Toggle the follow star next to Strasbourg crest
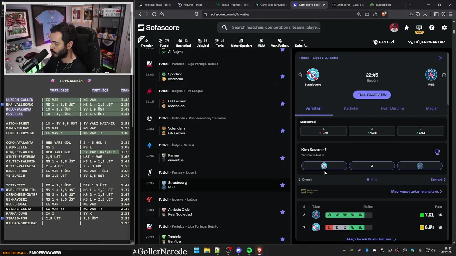This screenshot has width=456, height=256. pyautogui.click(x=300, y=74)
